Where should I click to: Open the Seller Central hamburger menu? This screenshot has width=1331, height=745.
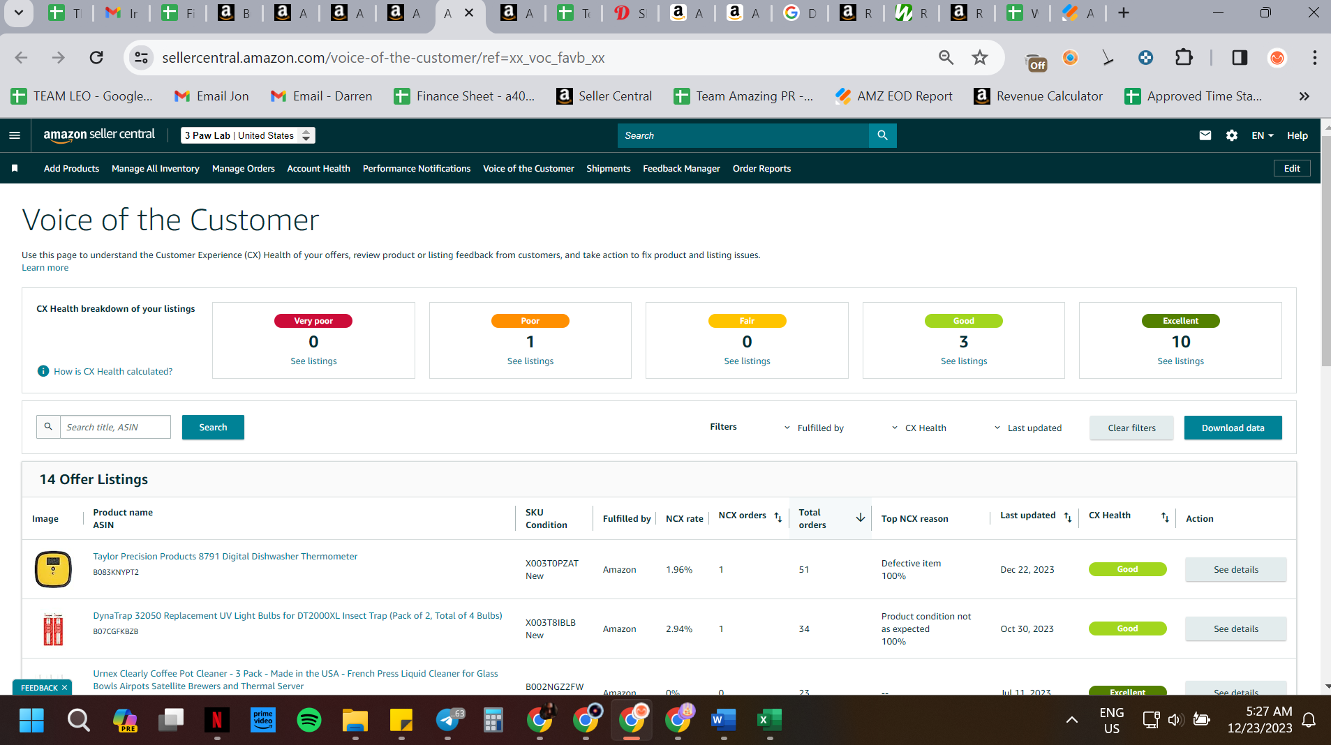15,135
